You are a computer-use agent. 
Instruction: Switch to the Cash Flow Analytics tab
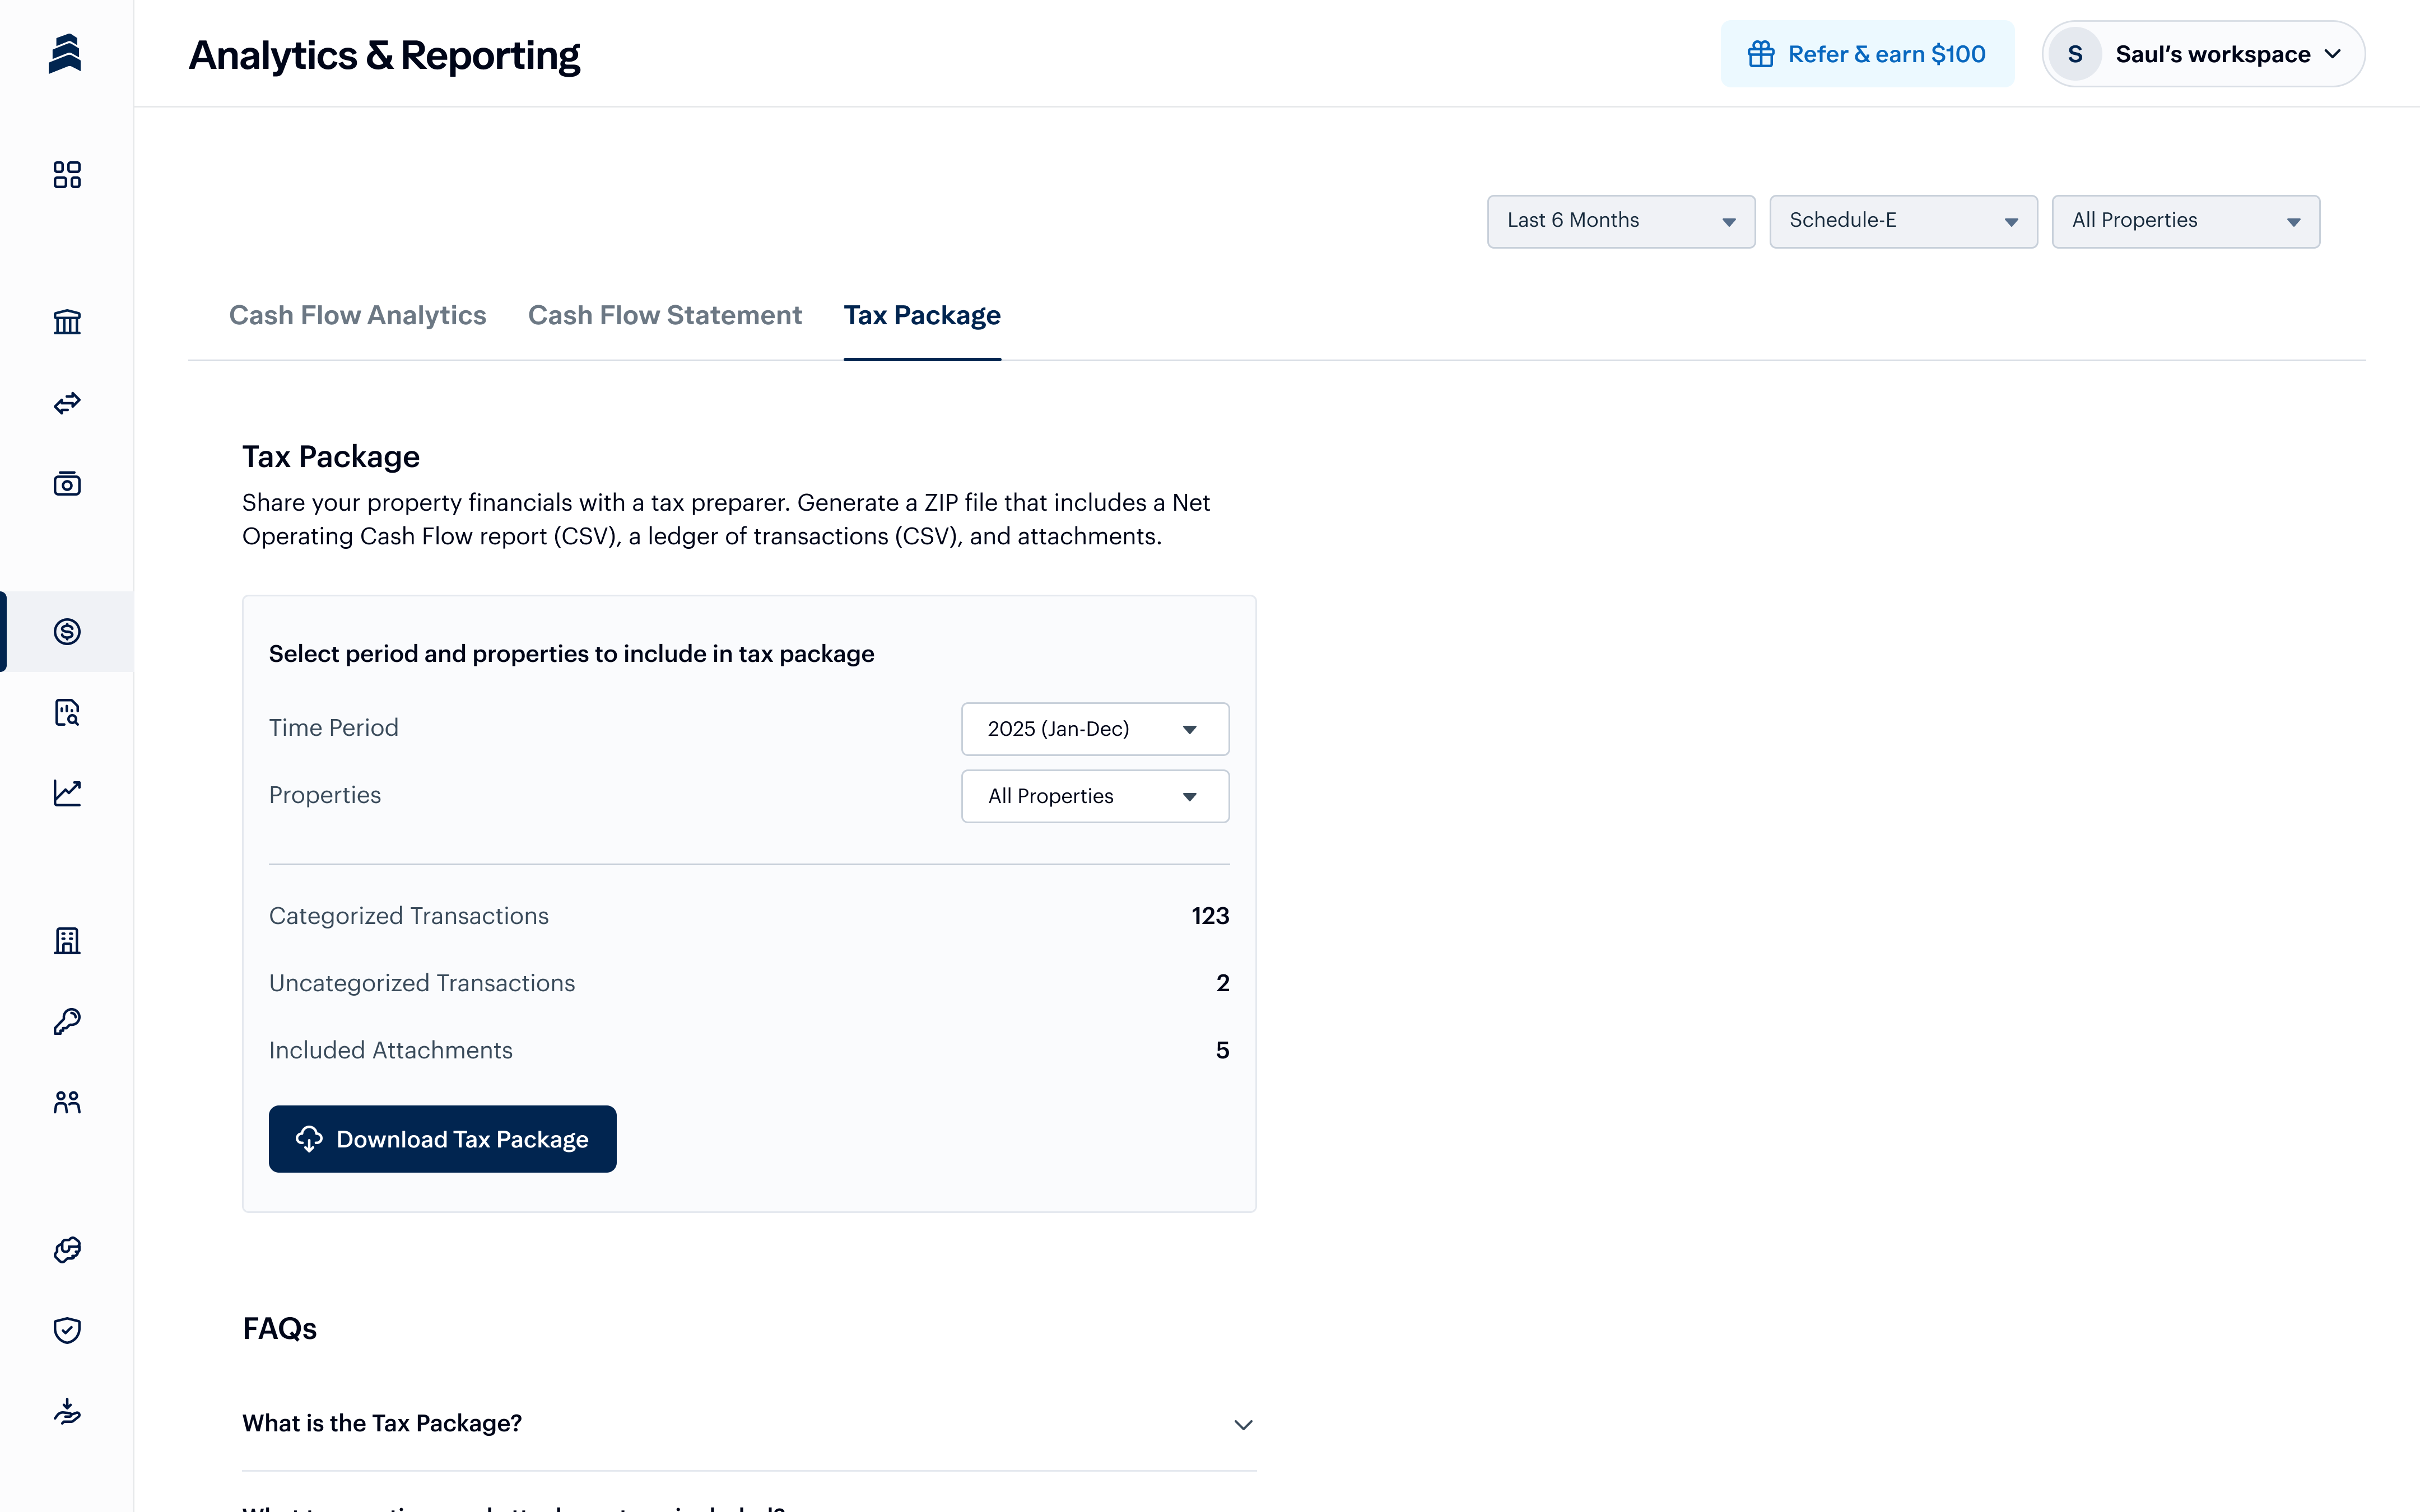(x=357, y=315)
